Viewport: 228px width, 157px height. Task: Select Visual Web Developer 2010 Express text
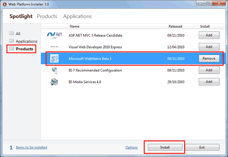95,47
